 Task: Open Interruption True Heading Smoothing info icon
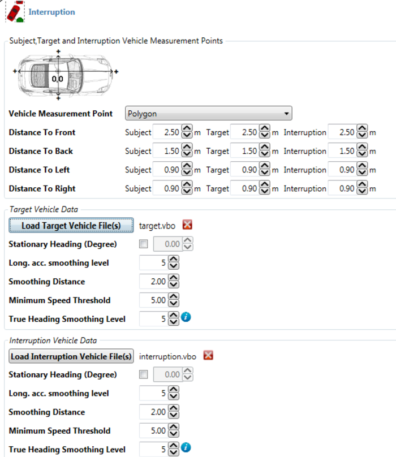(186, 447)
